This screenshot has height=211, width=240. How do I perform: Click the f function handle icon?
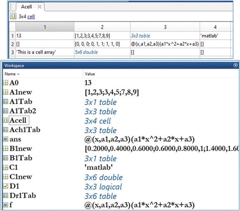pos(5,205)
